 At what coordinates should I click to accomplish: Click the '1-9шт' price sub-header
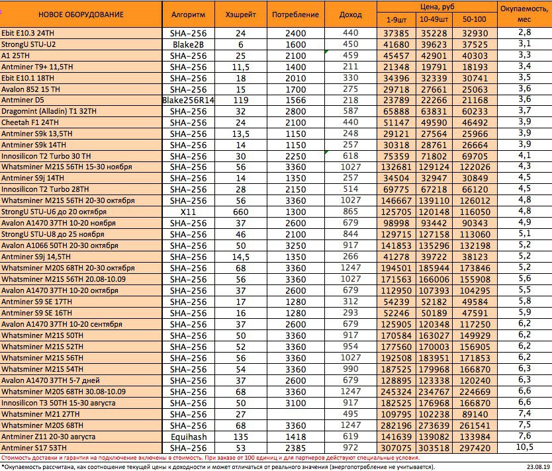396,20
